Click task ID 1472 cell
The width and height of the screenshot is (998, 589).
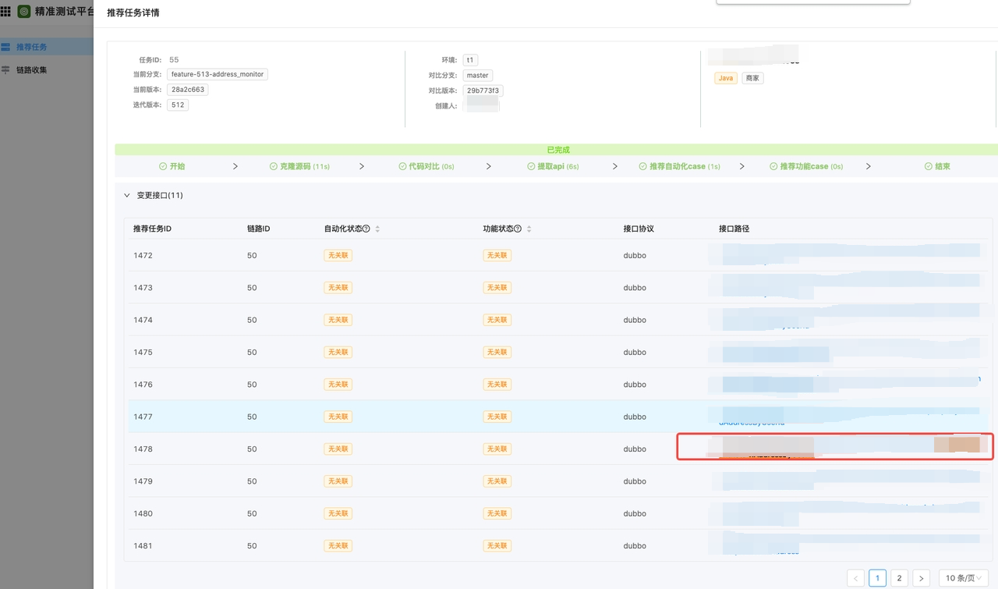[143, 255]
